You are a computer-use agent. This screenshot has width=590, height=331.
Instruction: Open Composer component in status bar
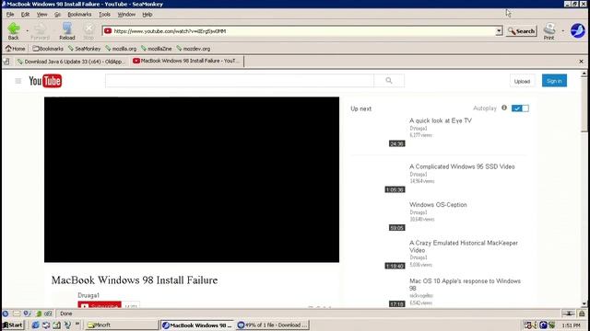pyautogui.click(x=27, y=314)
